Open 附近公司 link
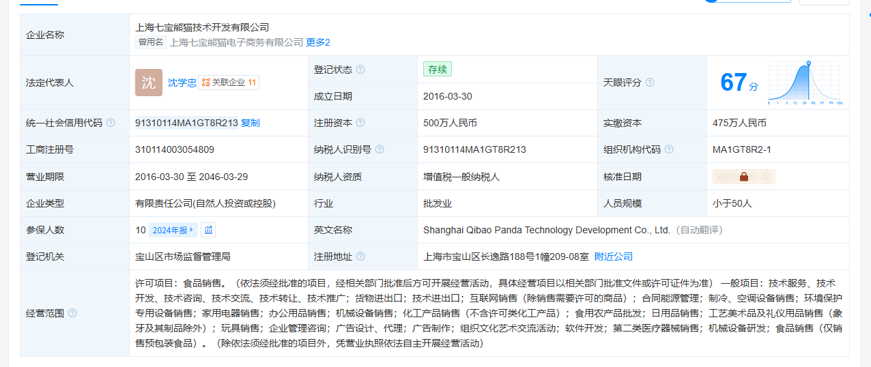Screen dimensions: 871x367 pos(614,256)
